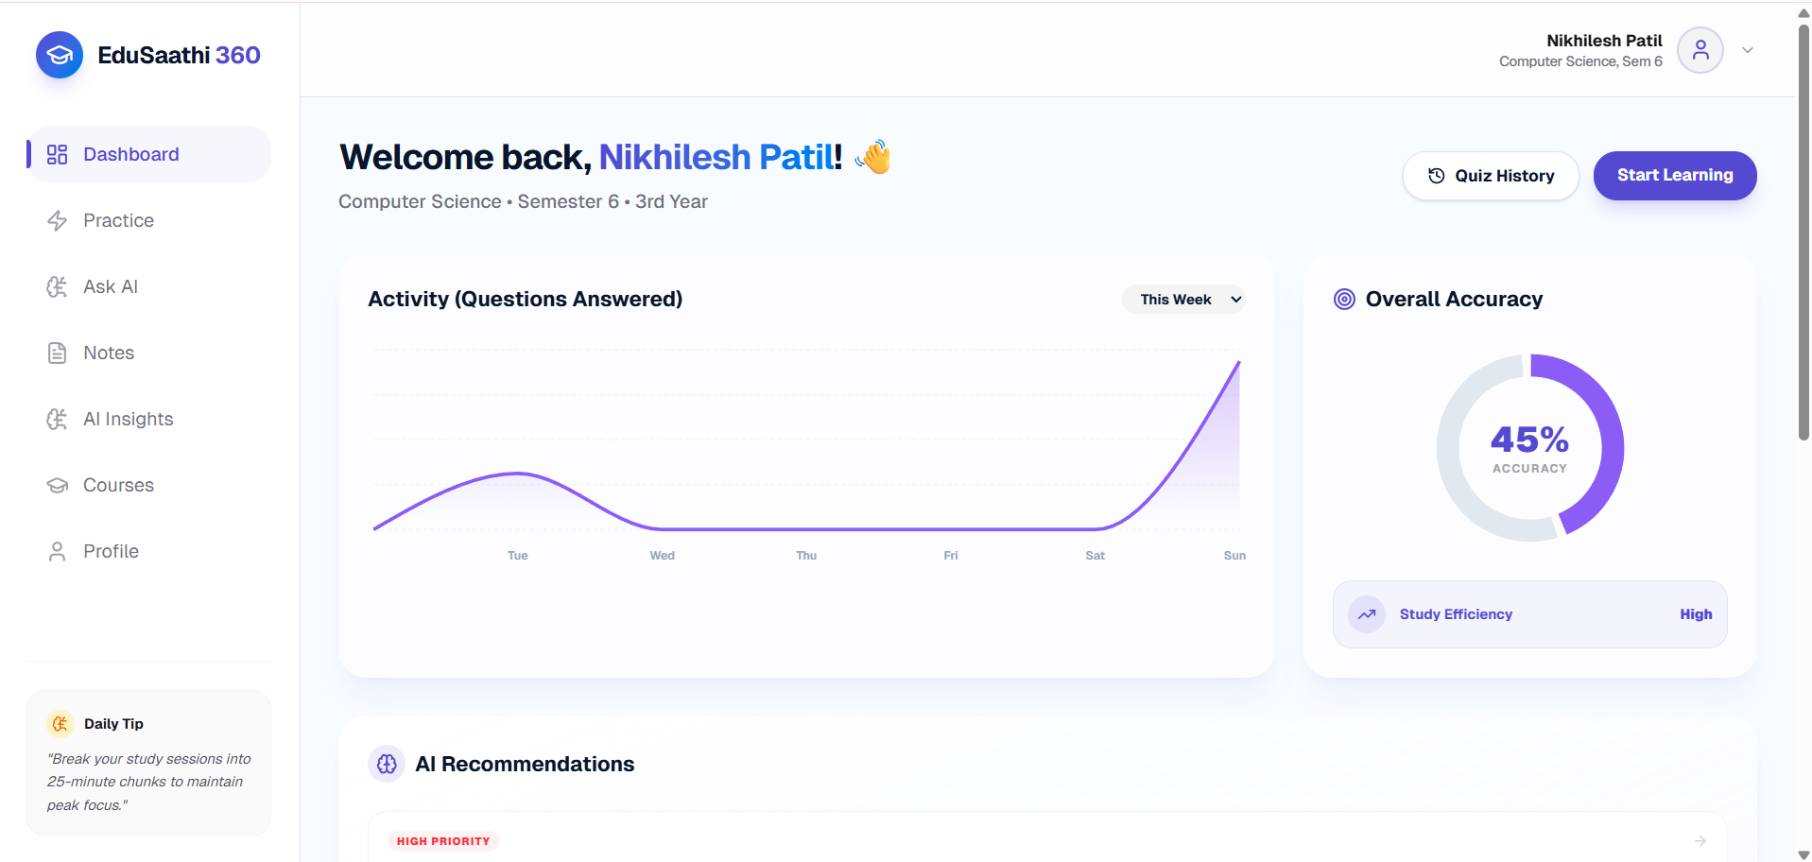The height and width of the screenshot is (862, 1812).
Task: Click the EduSaathi graduation cap logo
Action: point(60,55)
